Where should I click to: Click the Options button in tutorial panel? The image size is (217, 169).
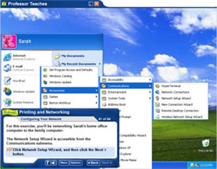[x=76, y=163]
